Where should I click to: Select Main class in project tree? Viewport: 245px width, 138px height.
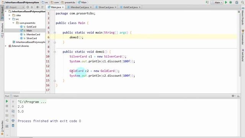pos(29,31)
